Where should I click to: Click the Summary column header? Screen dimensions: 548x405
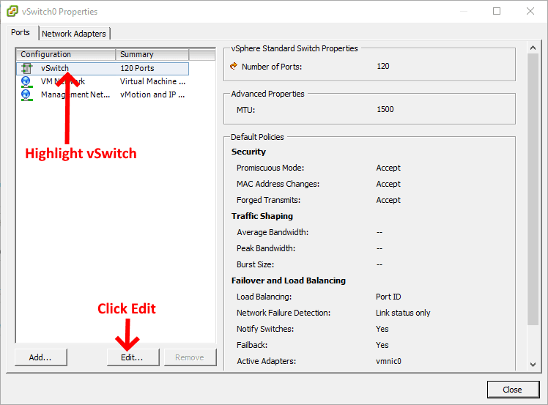pos(152,54)
